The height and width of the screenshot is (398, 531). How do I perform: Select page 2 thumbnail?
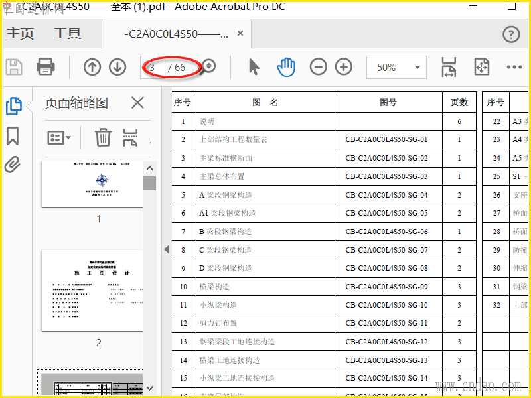92,291
